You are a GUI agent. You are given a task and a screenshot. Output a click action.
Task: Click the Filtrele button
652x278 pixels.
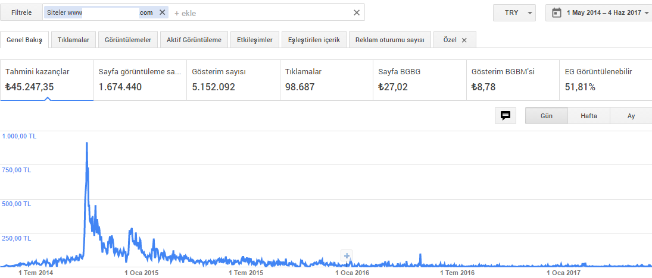pyautogui.click(x=21, y=12)
